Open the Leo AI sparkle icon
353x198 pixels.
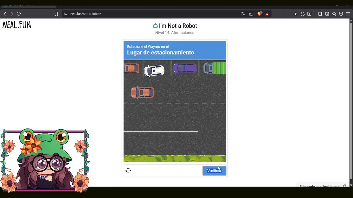[x=334, y=14]
